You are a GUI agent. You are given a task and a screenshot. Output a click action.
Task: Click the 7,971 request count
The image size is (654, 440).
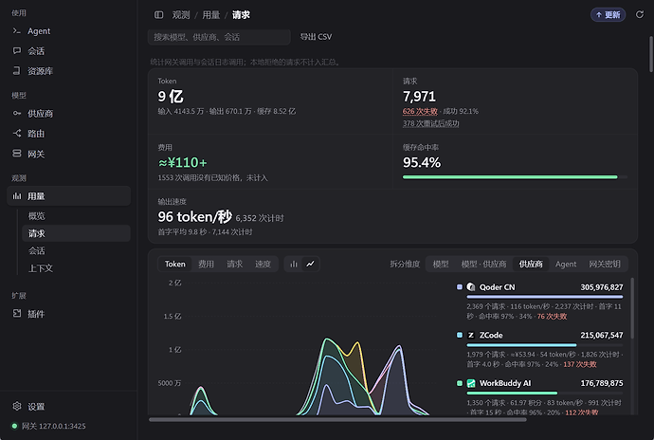click(x=419, y=97)
